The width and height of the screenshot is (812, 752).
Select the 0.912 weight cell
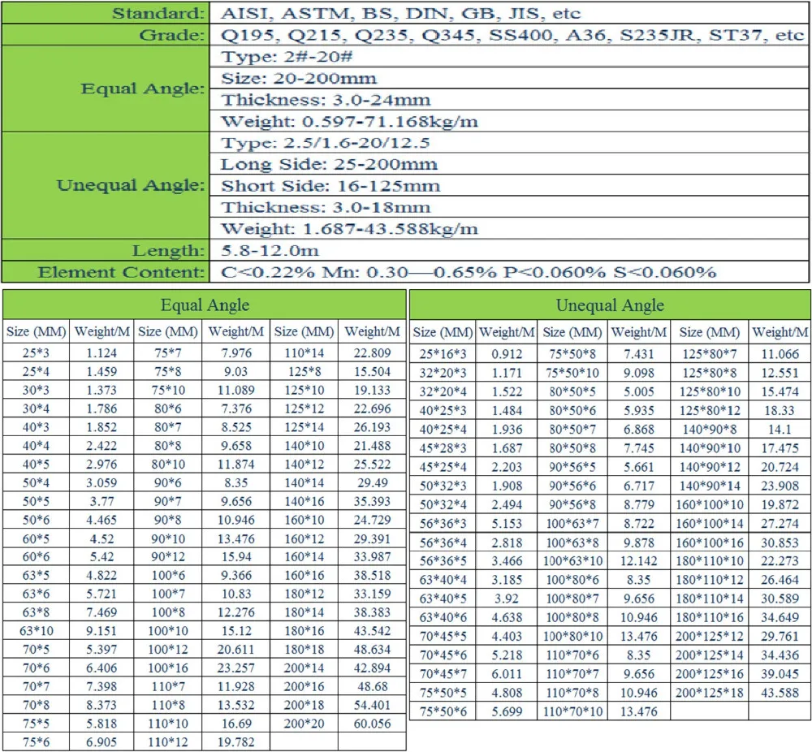508,354
